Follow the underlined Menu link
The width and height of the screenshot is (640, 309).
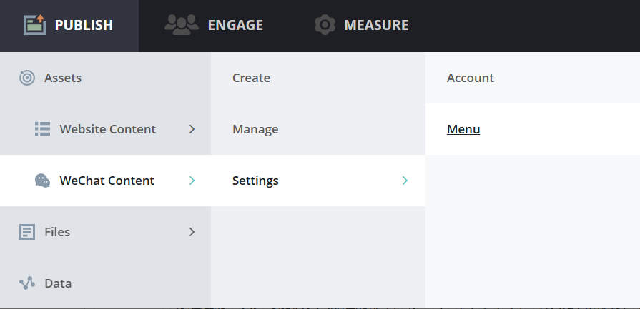pos(463,129)
